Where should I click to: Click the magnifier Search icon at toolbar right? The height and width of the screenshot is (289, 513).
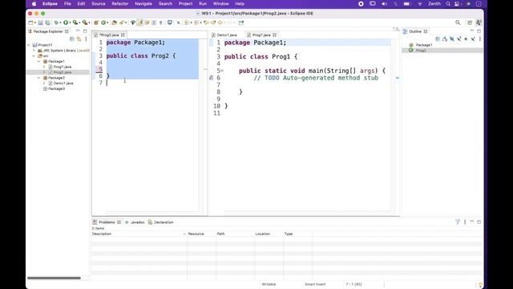[x=458, y=22]
